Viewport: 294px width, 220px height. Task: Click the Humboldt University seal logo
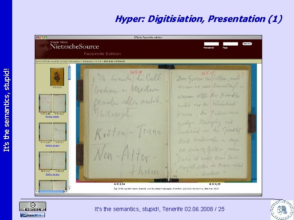282,210
